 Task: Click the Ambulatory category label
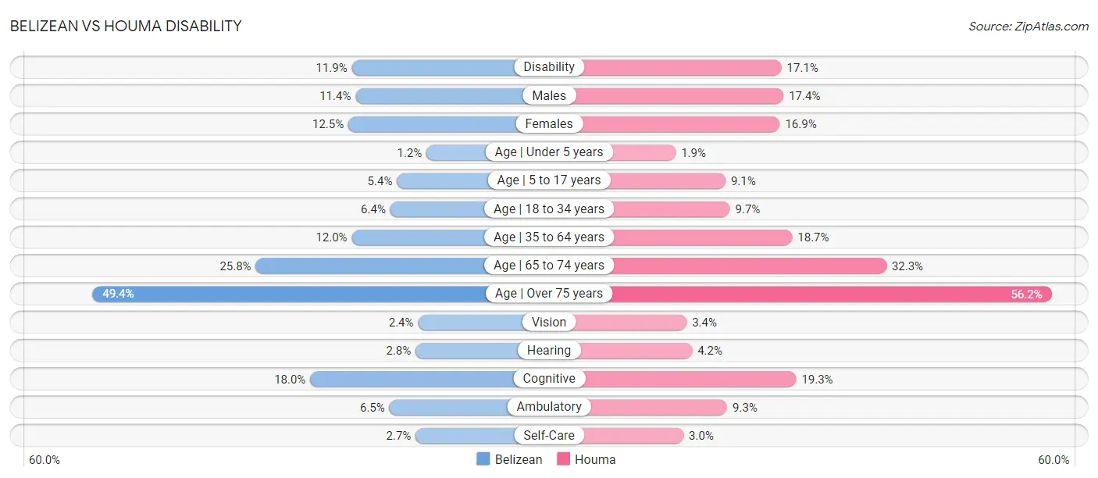(549, 407)
